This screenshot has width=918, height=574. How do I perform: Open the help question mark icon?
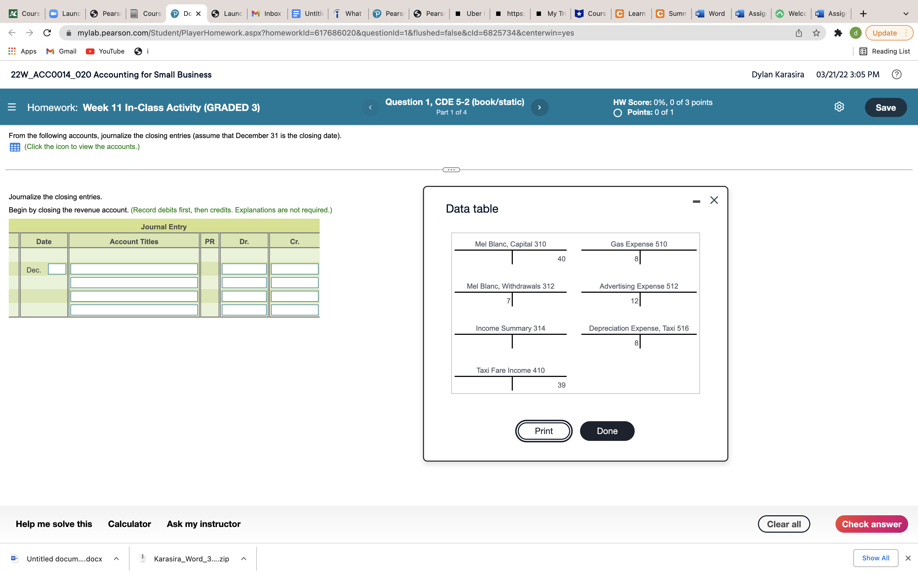click(896, 74)
